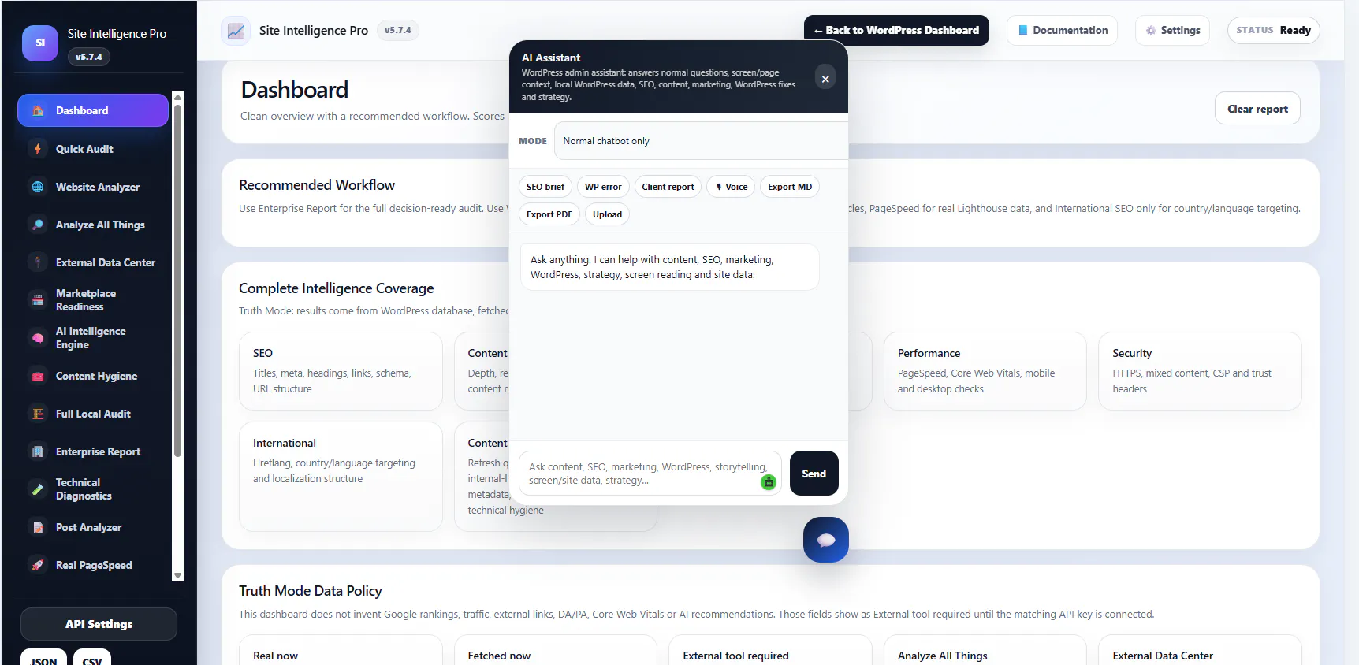The image size is (1359, 665).
Task: Click the STATUS Ready indicator
Action: pos(1273,30)
